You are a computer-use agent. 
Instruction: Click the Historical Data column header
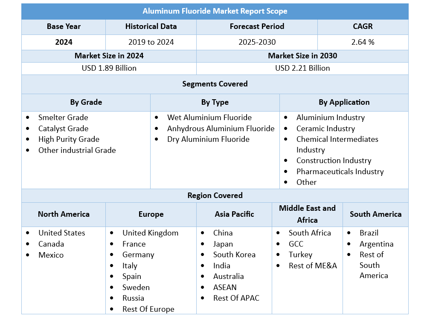coord(151,26)
